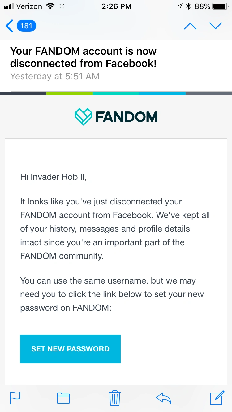Show previous message with up arrow
Screen dimensions: 232x412
(190, 26)
